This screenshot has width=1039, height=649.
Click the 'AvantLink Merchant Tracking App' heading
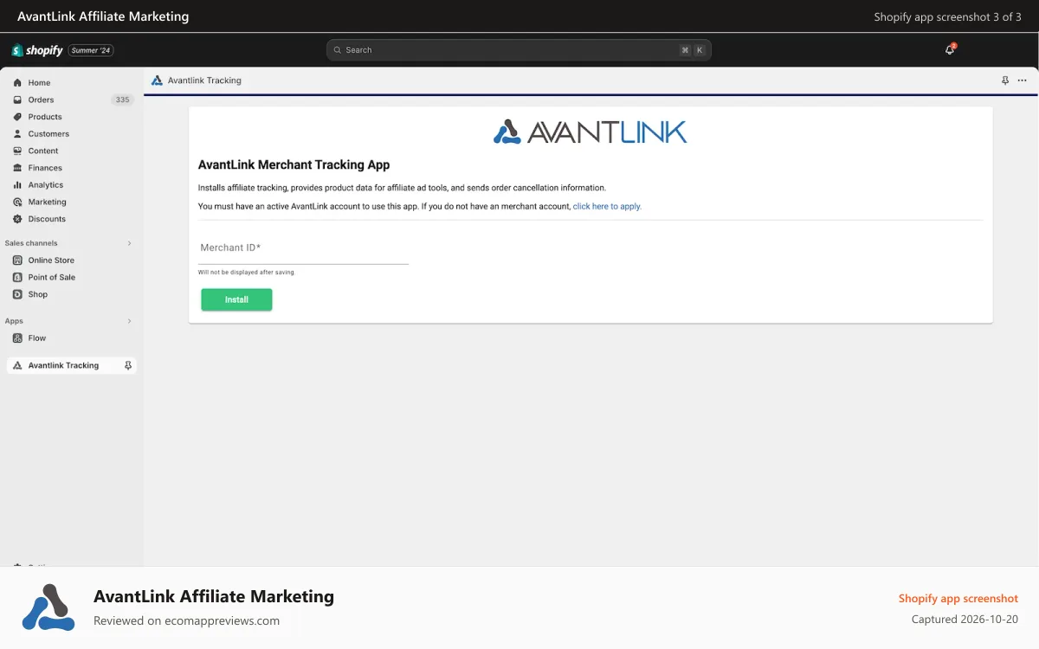(x=294, y=164)
